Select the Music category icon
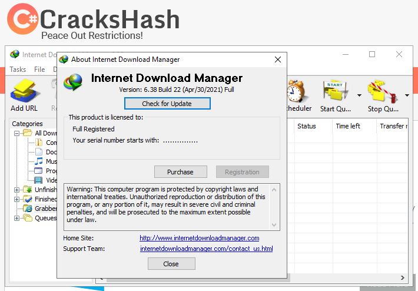The width and height of the screenshot is (418, 291). [39, 161]
